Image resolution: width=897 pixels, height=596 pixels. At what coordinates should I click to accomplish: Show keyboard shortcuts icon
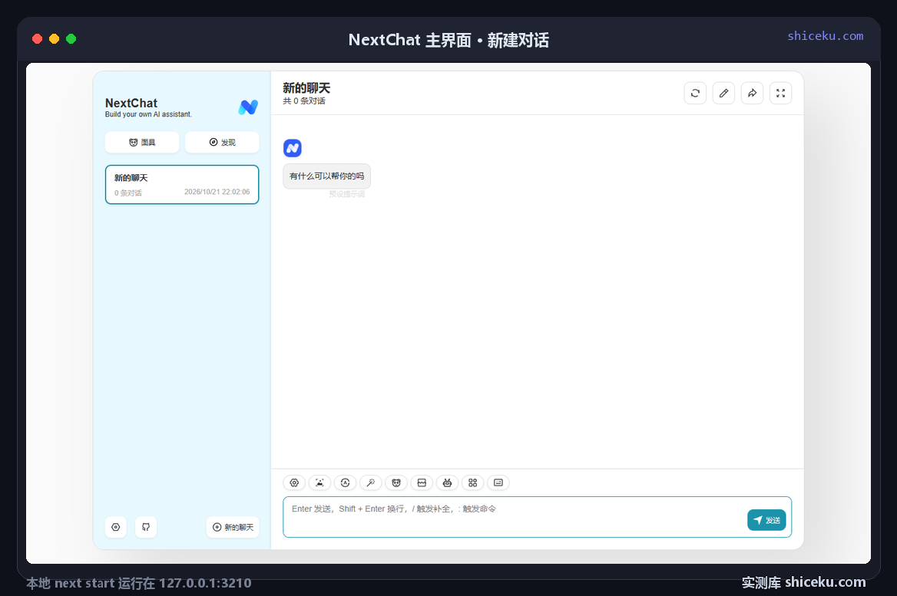(x=498, y=482)
